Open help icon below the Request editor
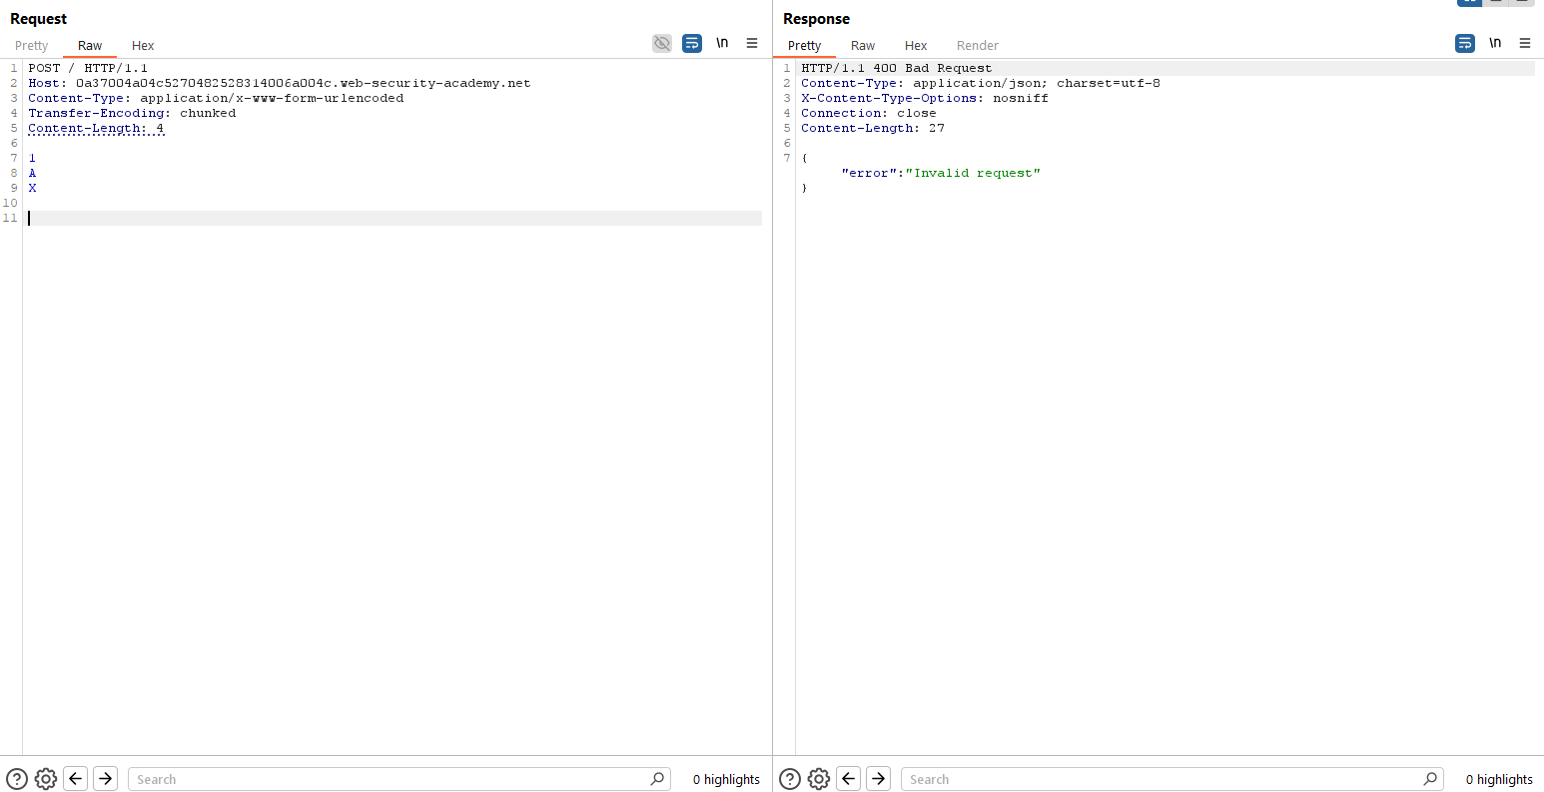Viewport: 1544px width, 792px height. coord(17,779)
